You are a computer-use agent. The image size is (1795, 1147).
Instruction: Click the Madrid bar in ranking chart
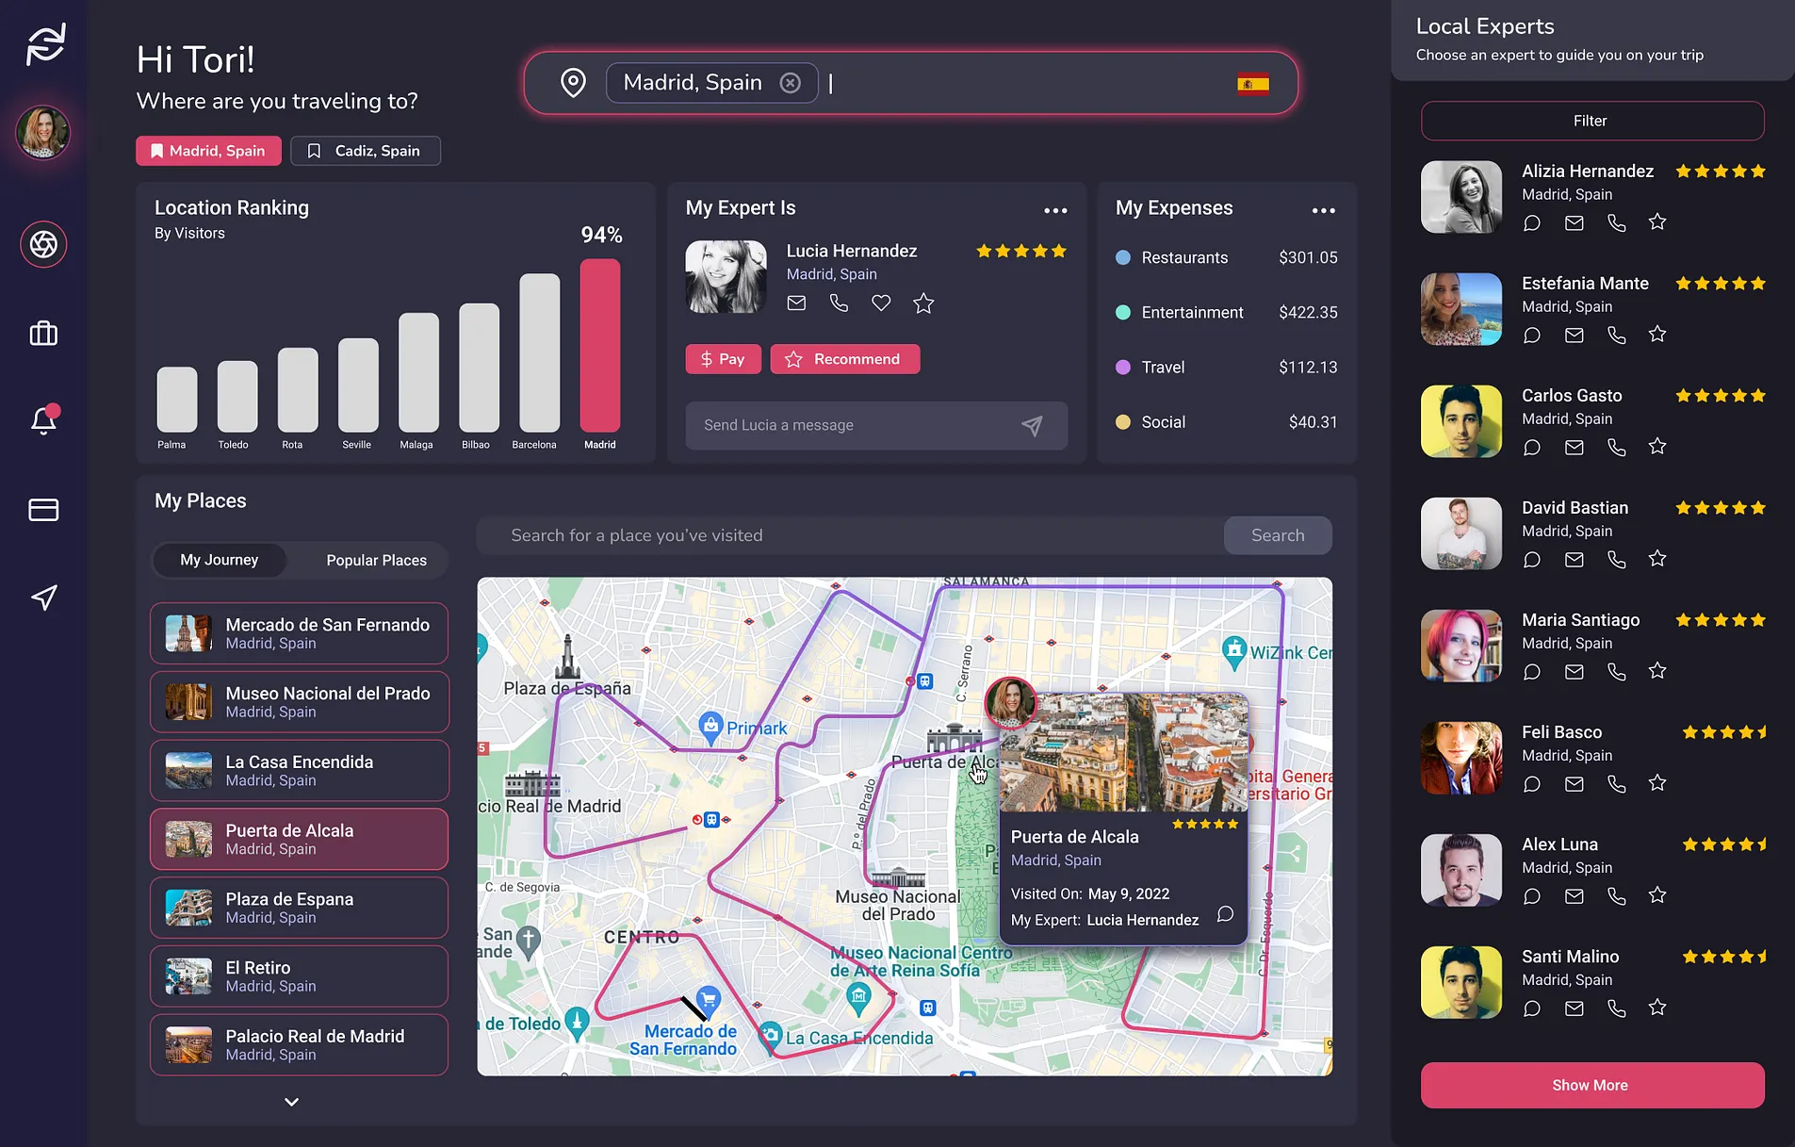(x=600, y=345)
